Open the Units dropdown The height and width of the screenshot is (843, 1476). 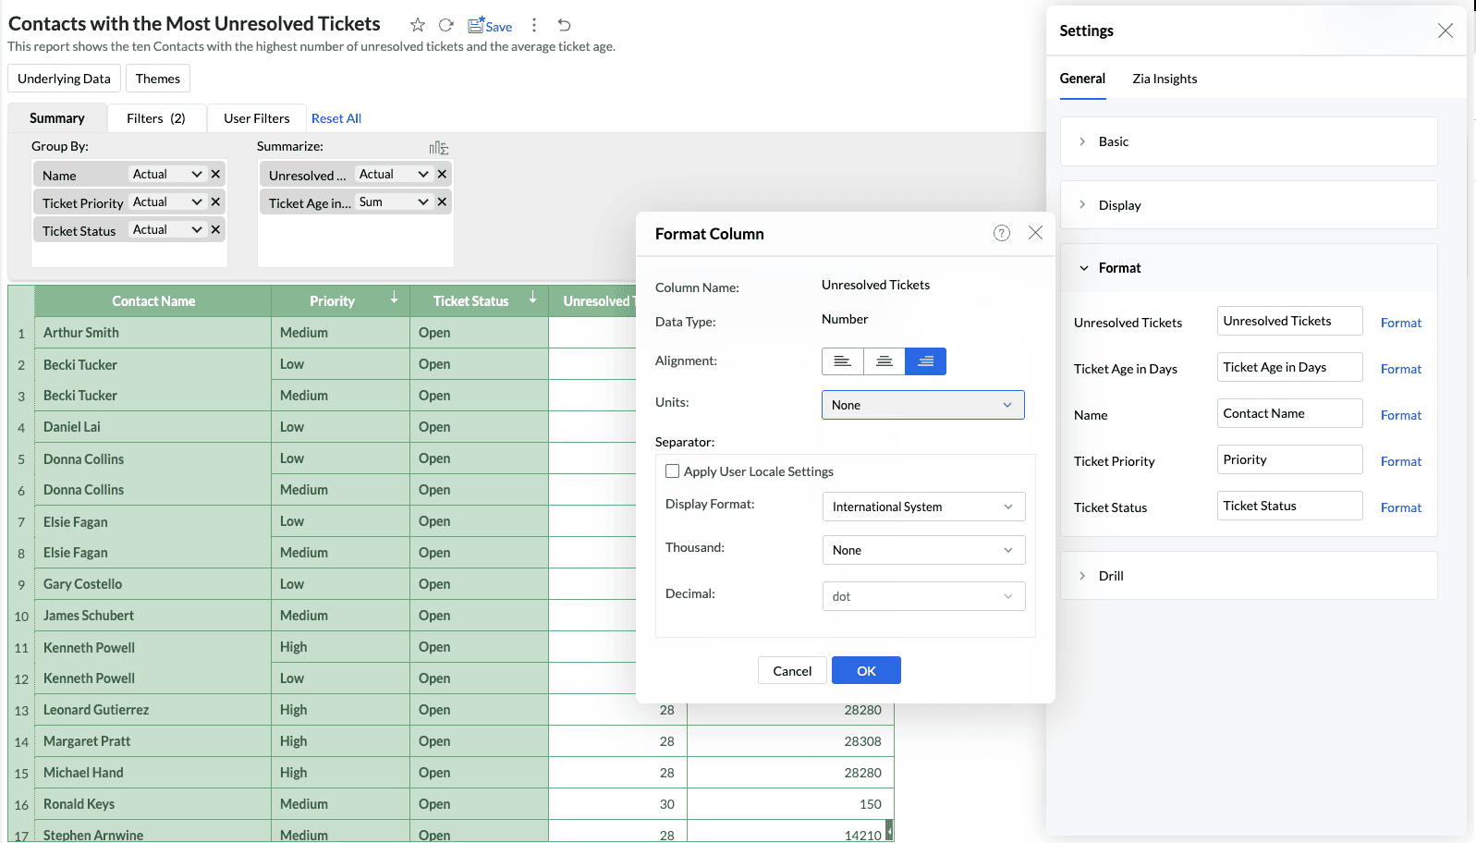coord(923,405)
